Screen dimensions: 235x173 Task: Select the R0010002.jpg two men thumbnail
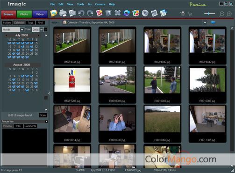click(162, 85)
